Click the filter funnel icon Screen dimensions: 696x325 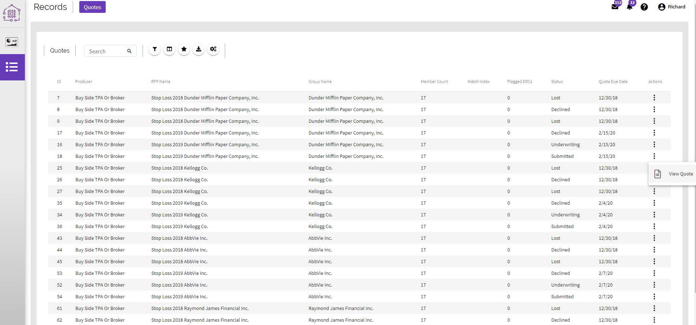155,49
